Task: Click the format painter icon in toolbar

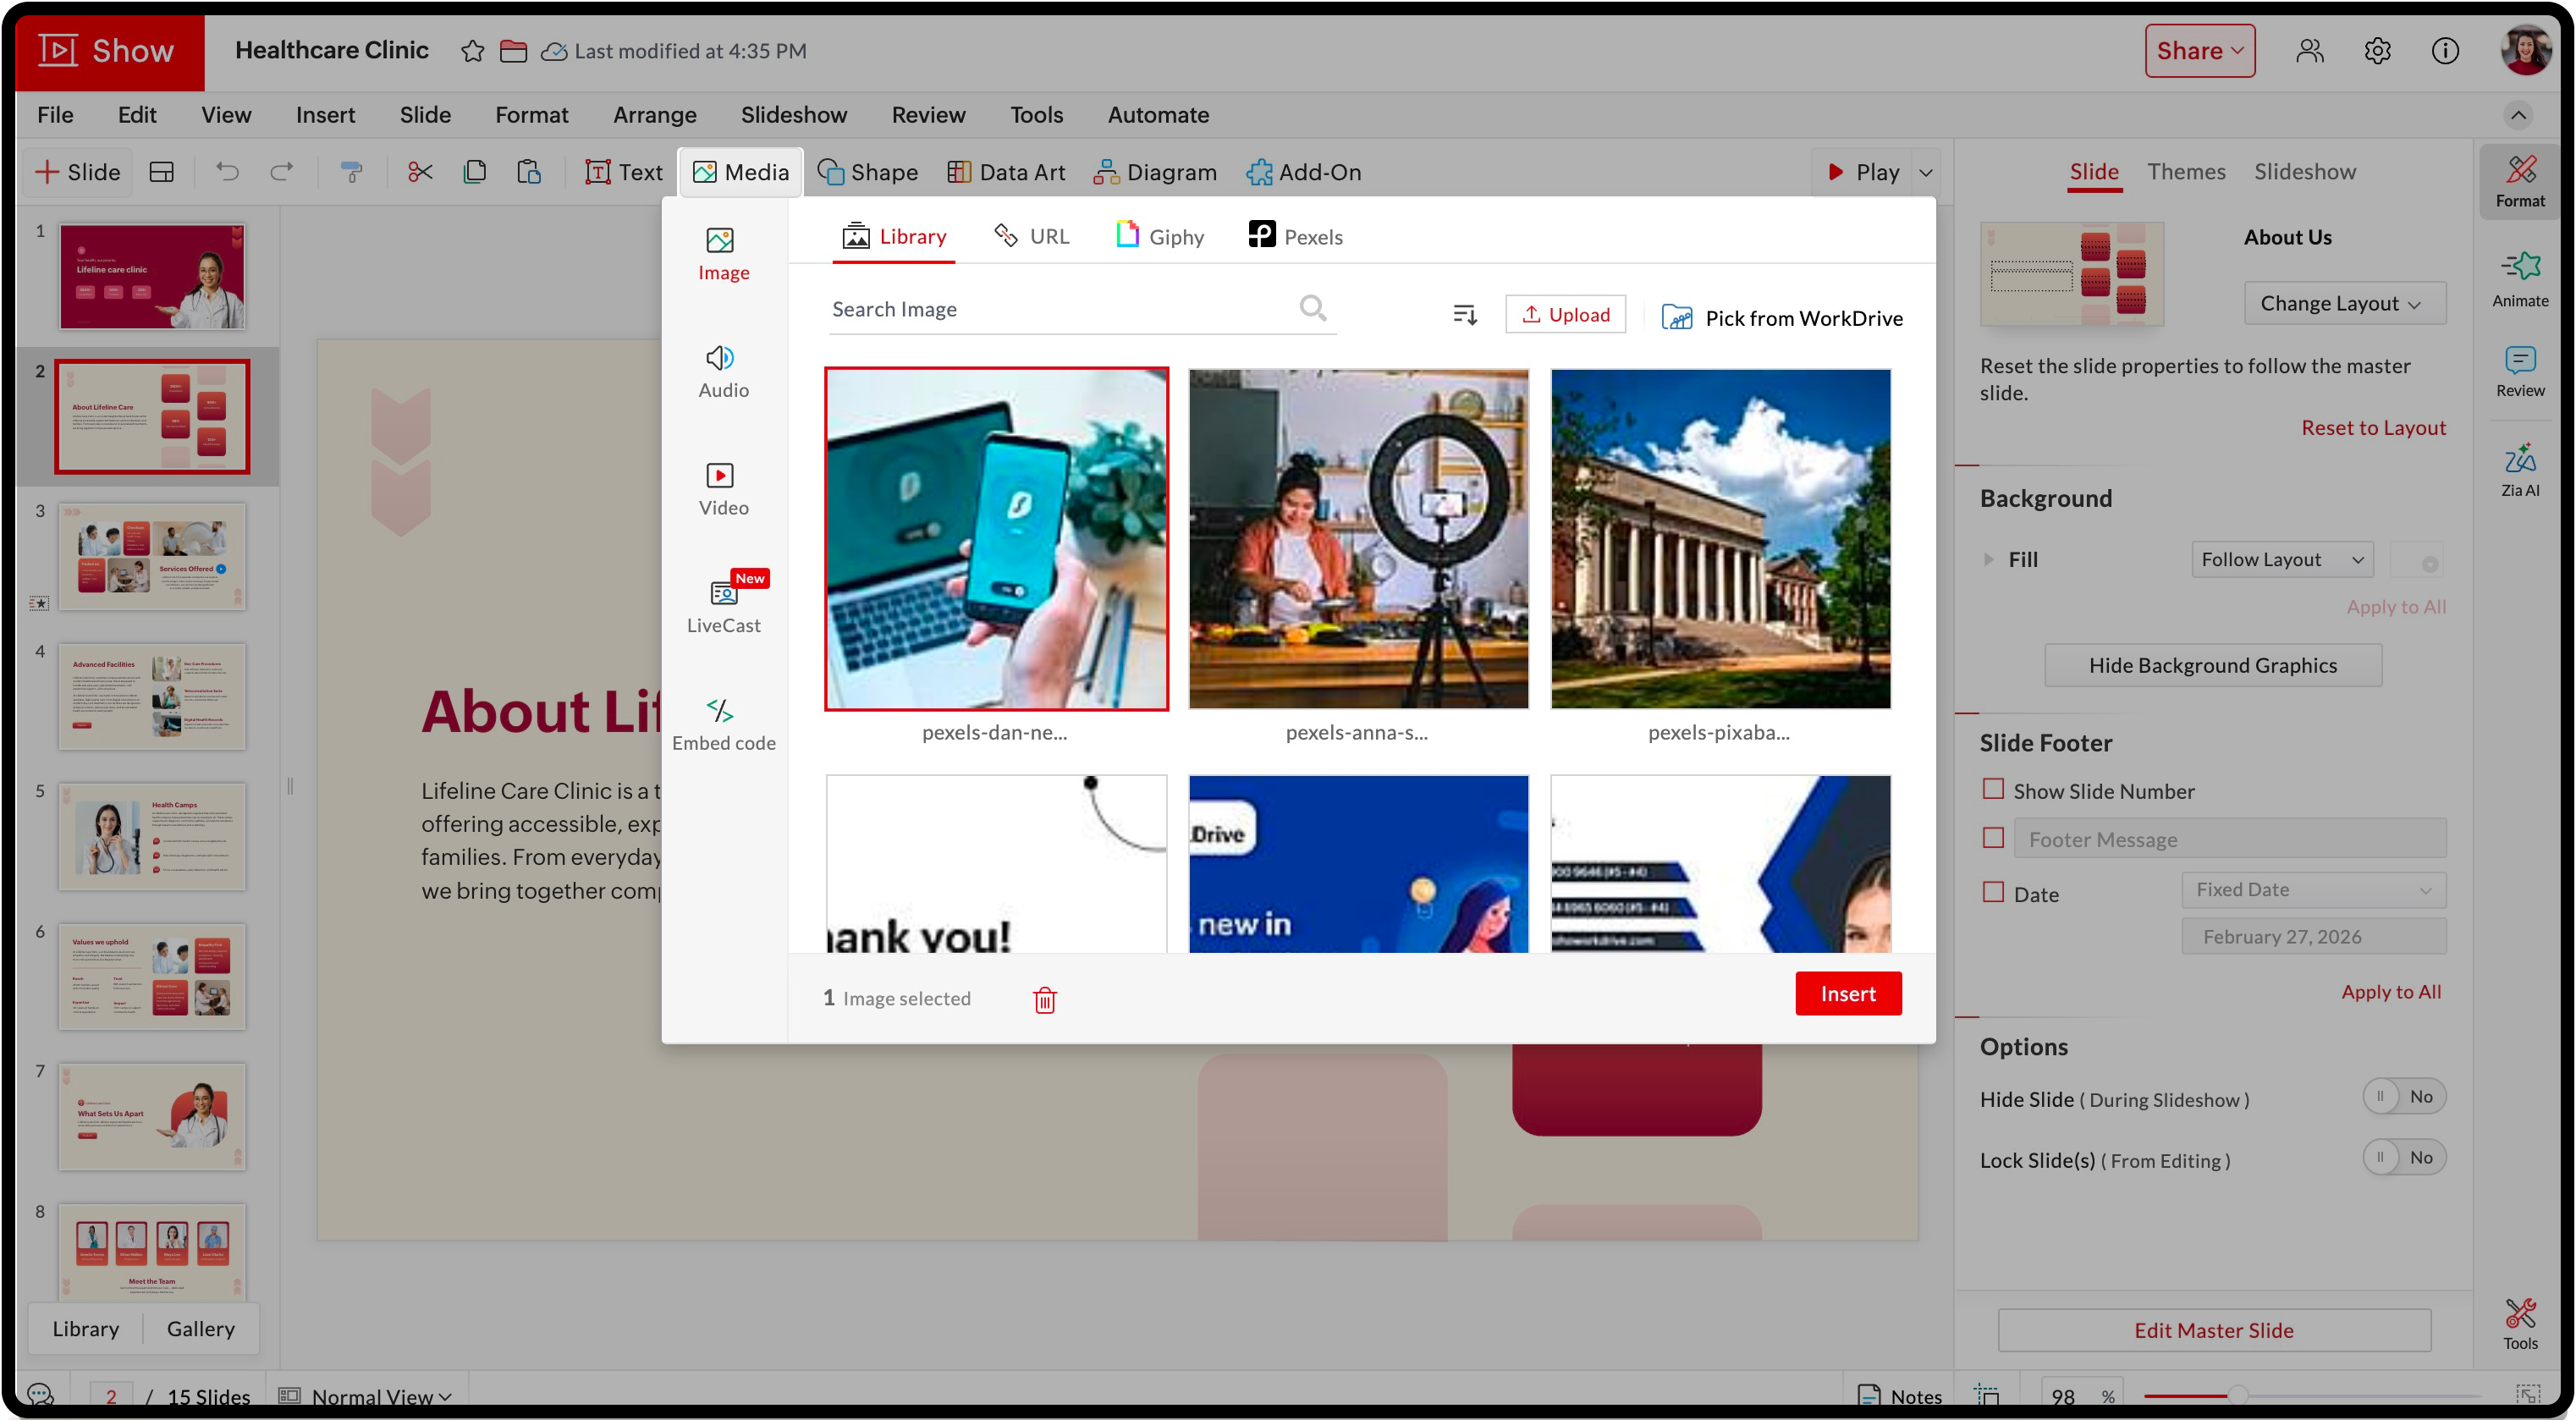Action: [x=352, y=172]
